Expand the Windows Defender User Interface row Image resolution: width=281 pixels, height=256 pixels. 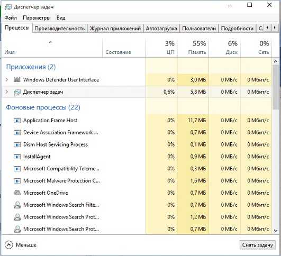click(x=7, y=79)
